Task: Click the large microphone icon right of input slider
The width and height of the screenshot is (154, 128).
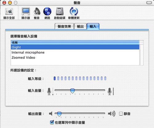Action: click(110, 91)
